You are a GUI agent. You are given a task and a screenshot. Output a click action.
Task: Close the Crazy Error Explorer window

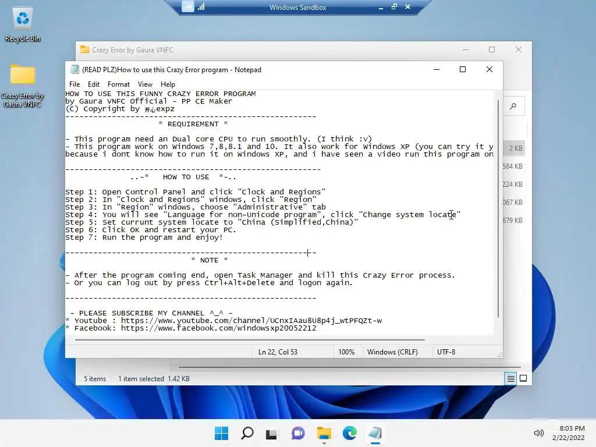tap(519, 50)
